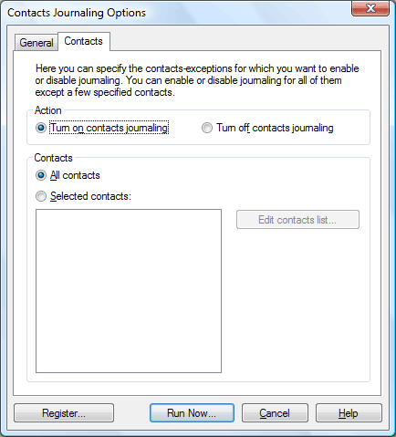Screen dimensions: 396x437
Task: Open Help for this dialog
Action: [349, 413]
